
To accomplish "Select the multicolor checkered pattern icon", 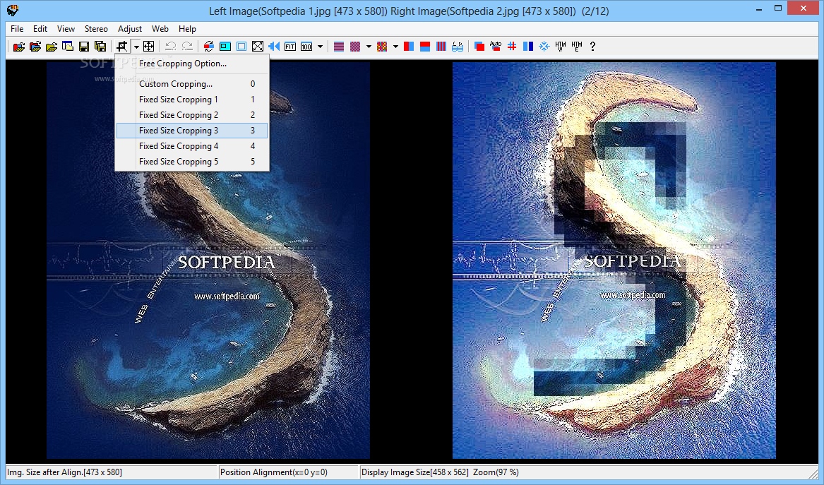I will (x=382, y=46).
